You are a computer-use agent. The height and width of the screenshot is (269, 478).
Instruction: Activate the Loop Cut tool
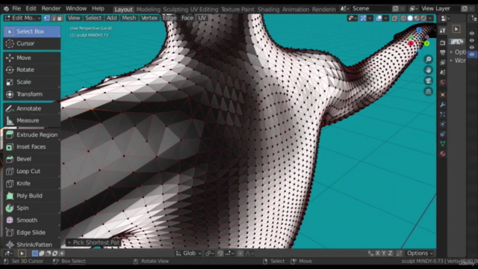pyautogui.click(x=31, y=171)
